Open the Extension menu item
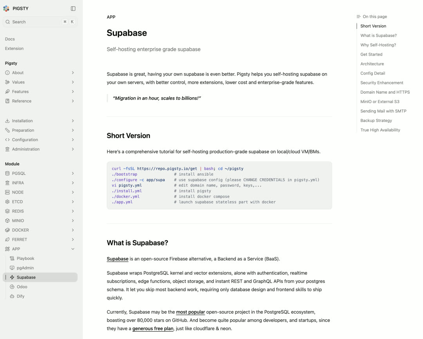This screenshot has height=339, width=423. [14, 49]
